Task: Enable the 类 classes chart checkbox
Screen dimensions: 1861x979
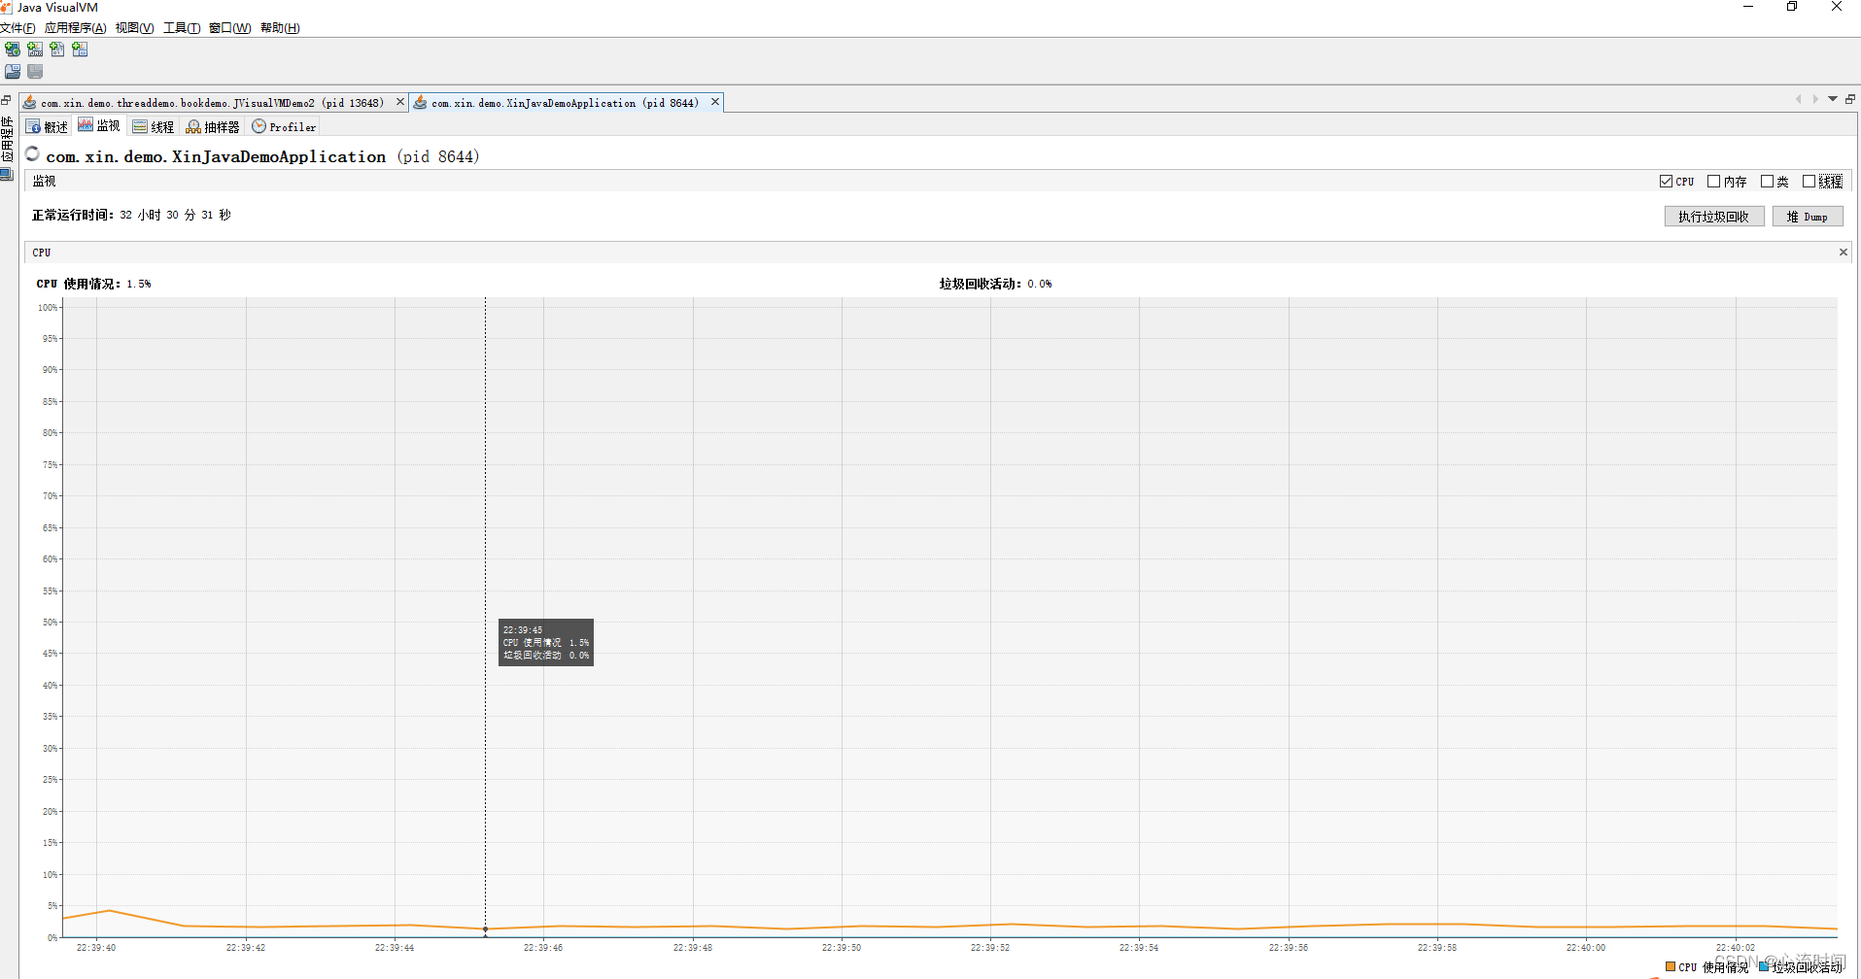Action: click(x=1768, y=182)
